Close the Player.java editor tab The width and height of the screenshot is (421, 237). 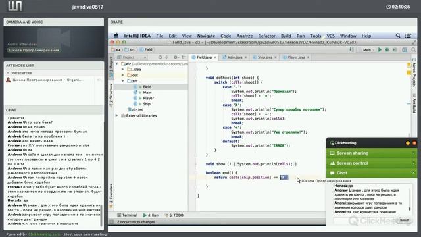tap(309, 57)
